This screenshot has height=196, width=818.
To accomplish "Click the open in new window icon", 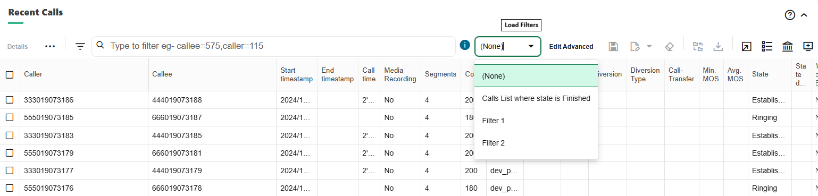I will pyautogui.click(x=746, y=46).
